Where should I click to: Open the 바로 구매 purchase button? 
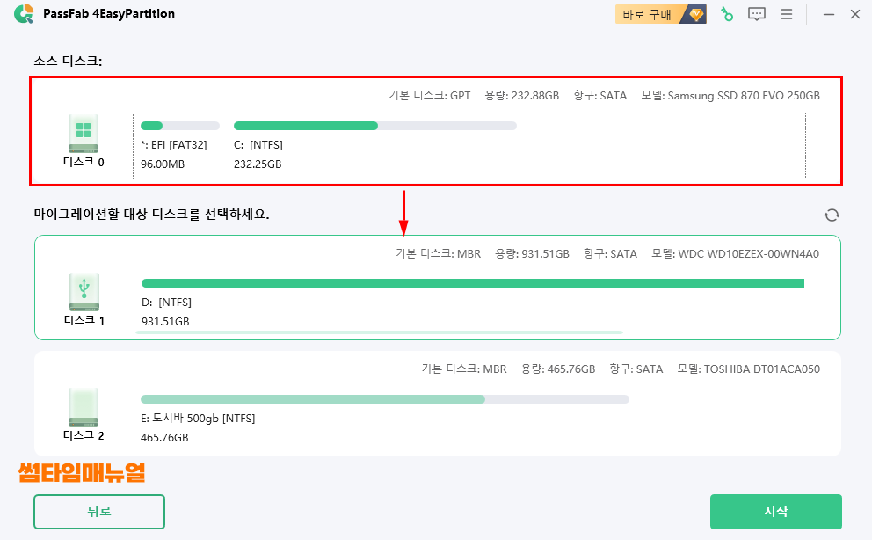pyautogui.click(x=661, y=14)
